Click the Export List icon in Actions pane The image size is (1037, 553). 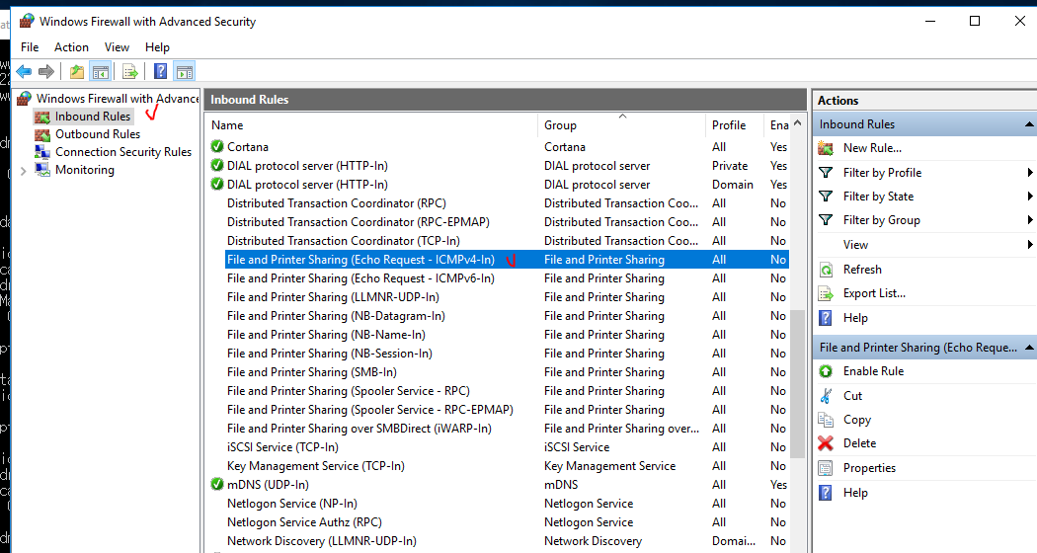826,293
